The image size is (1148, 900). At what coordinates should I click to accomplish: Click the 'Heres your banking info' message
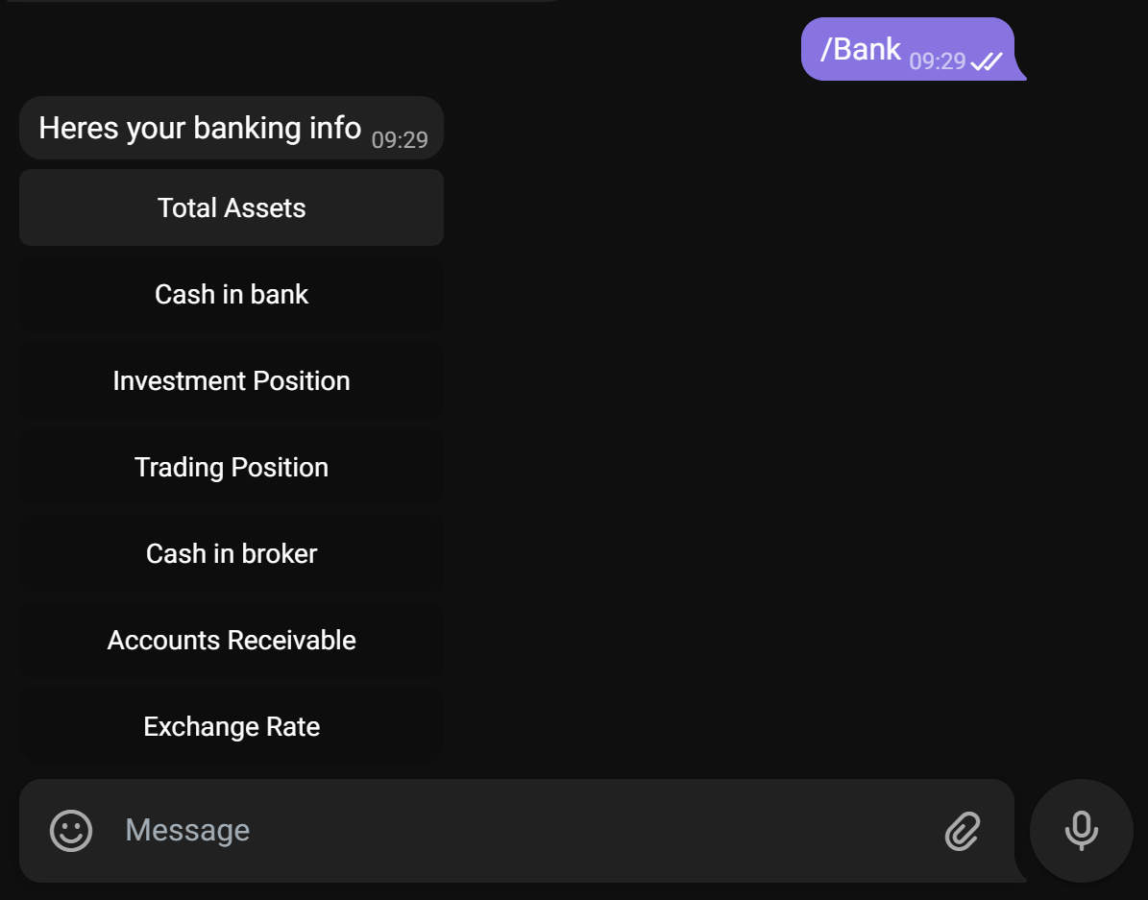(199, 127)
